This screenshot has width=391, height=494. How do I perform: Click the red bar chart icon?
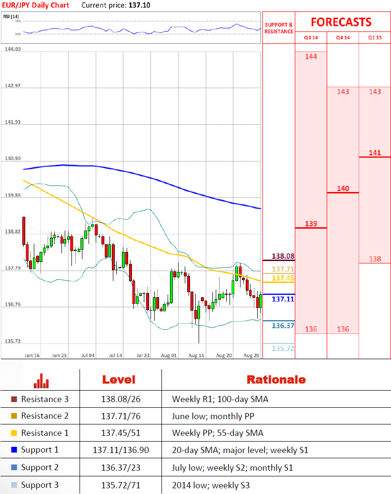click(41, 381)
